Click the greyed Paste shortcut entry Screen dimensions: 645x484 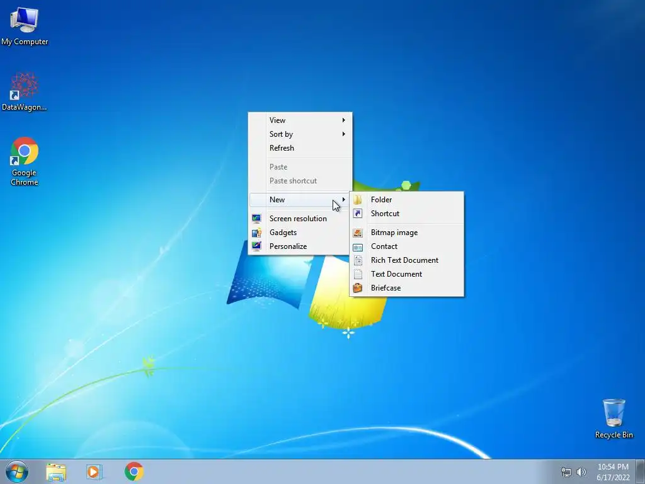300,181
